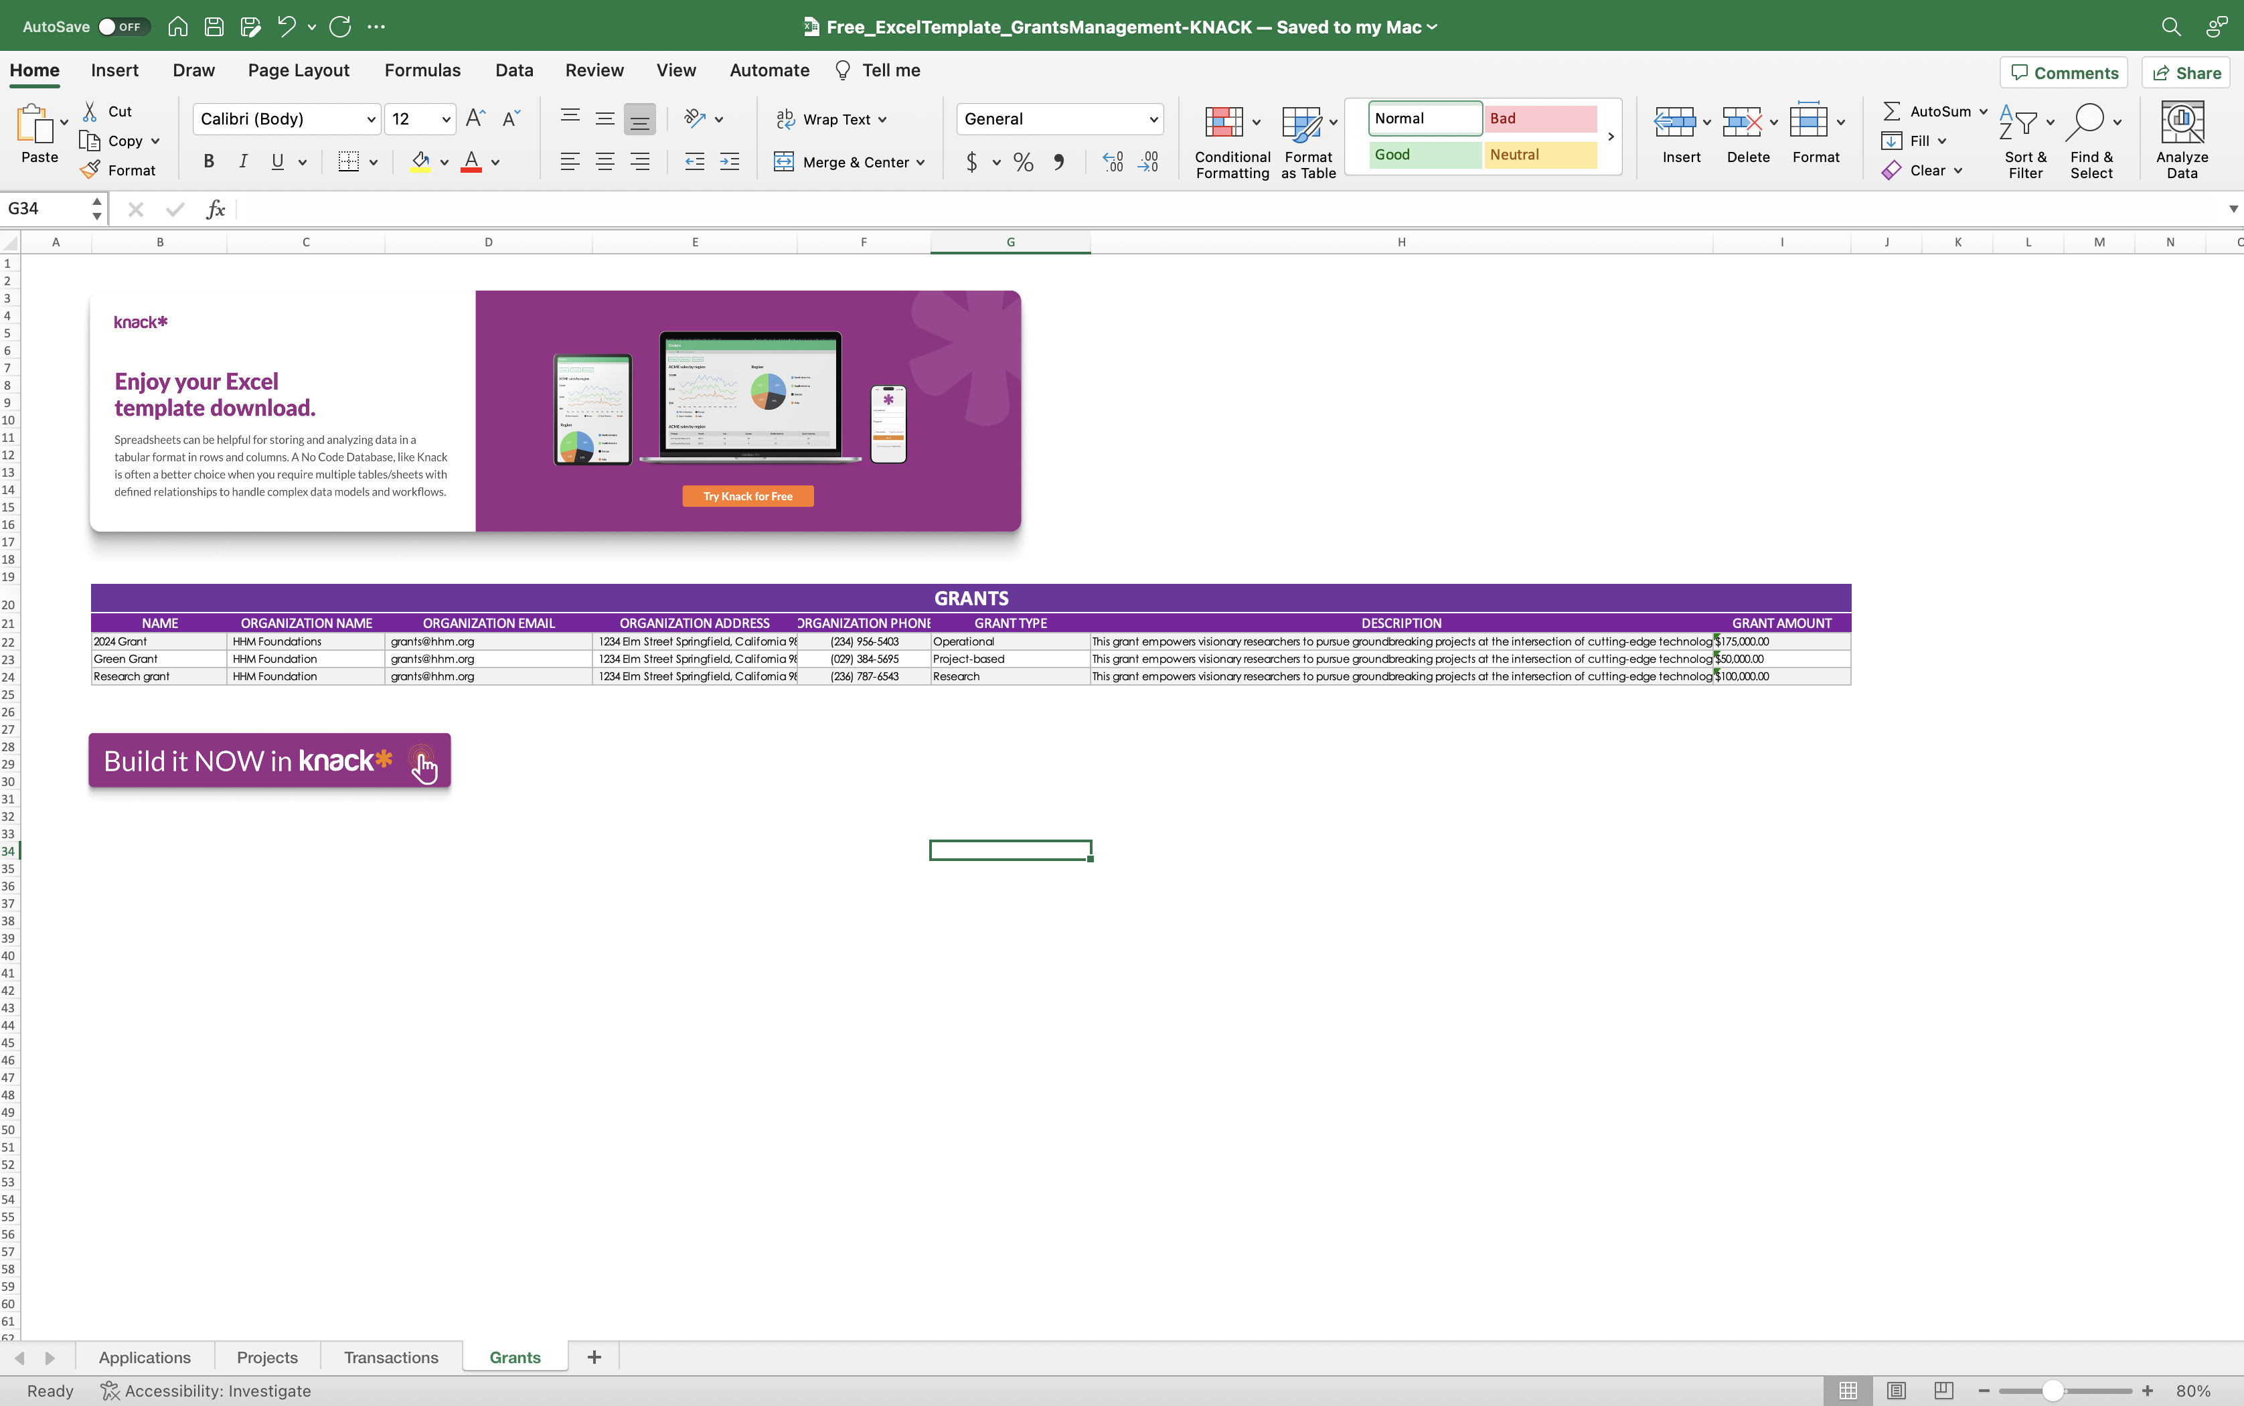Click the Increase Font Size icon
This screenshot has width=2244, height=1406.
(475, 118)
